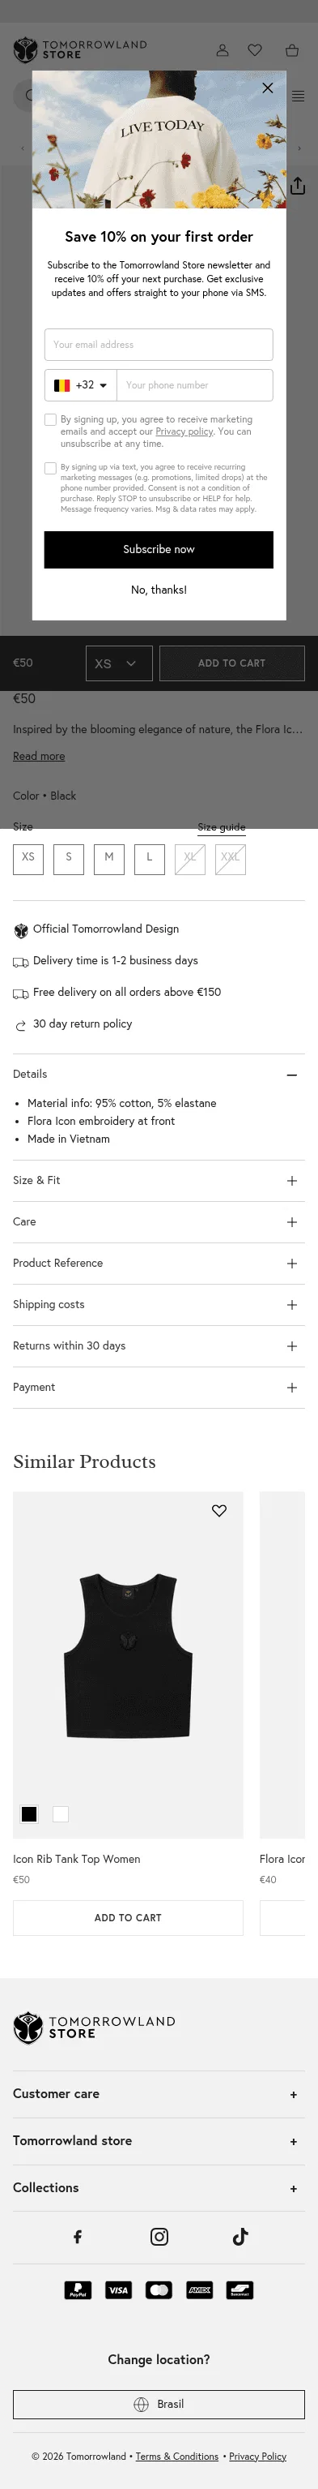Open the TikTok social link

[240, 2236]
